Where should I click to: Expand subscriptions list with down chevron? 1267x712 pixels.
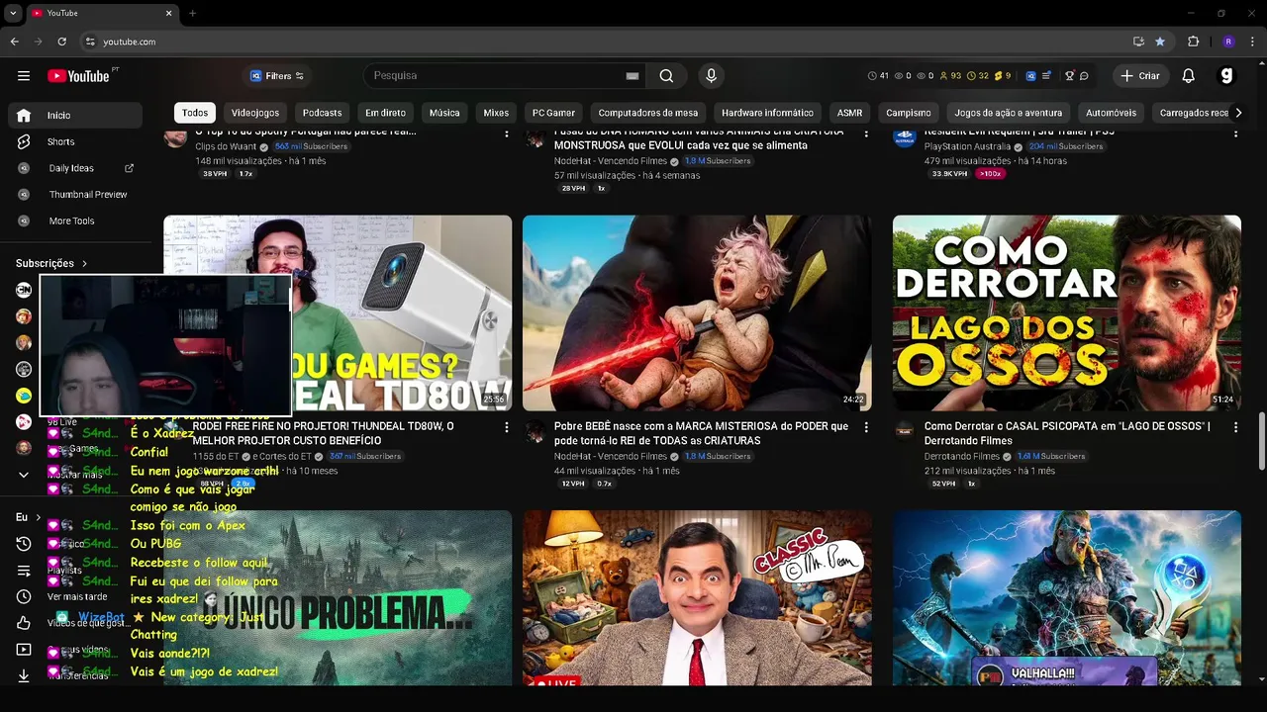[x=24, y=475]
